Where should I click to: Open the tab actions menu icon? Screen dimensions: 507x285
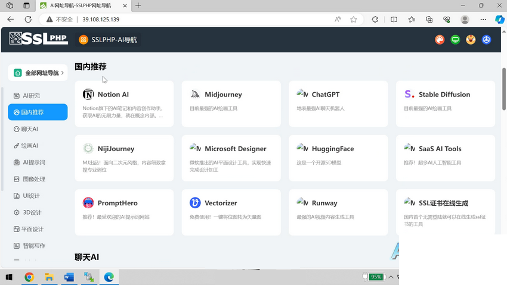(x=26, y=5)
